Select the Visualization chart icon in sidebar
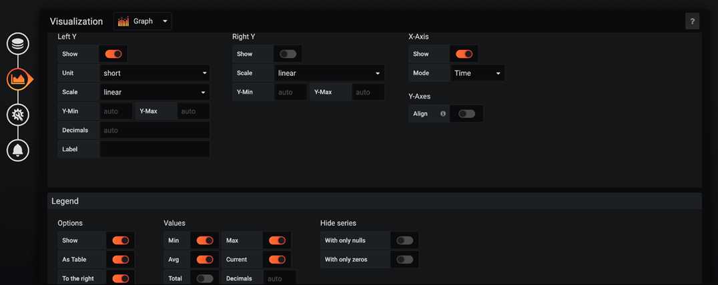The image size is (718, 285). (18, 79)
